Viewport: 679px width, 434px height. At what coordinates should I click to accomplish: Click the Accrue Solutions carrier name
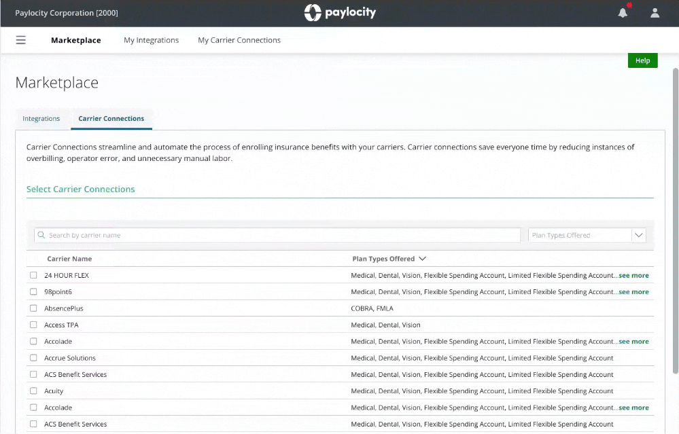point(70,358)
